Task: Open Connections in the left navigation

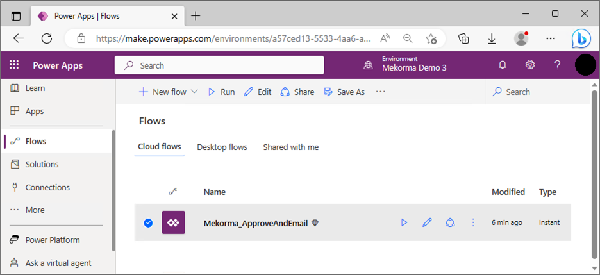Action: click(x=47, y=188)
